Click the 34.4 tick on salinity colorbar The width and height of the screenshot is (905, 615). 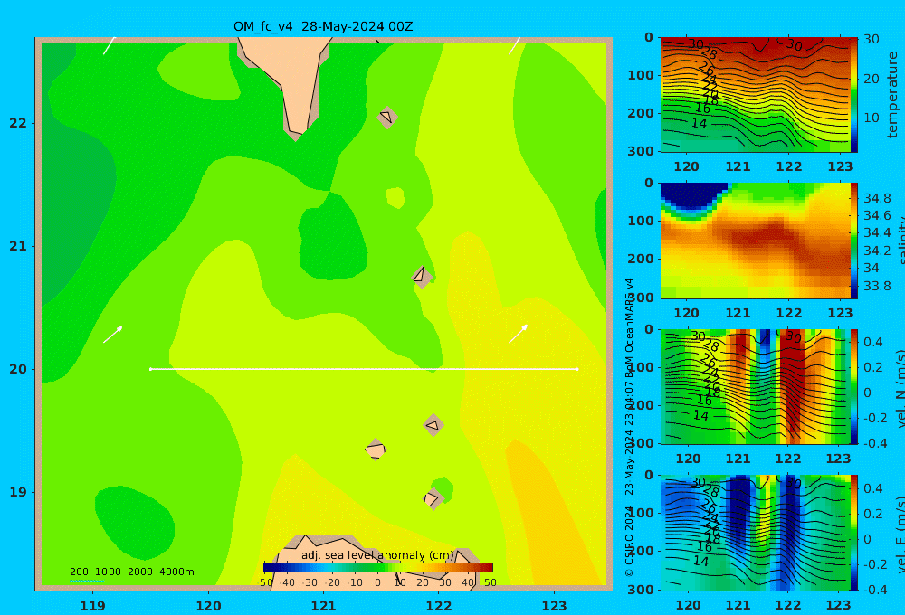[x=877, y=233]
